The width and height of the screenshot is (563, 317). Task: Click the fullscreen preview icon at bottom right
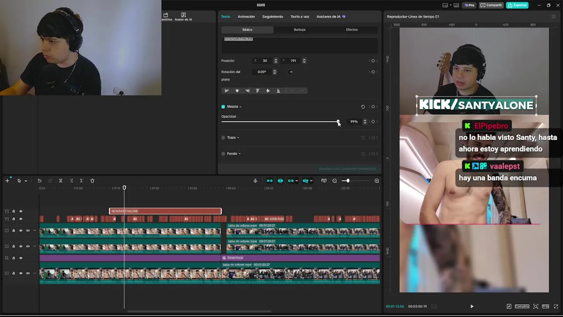556,306
